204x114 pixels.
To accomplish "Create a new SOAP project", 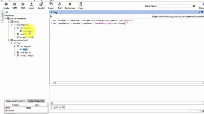I will [x=15, y=6].
